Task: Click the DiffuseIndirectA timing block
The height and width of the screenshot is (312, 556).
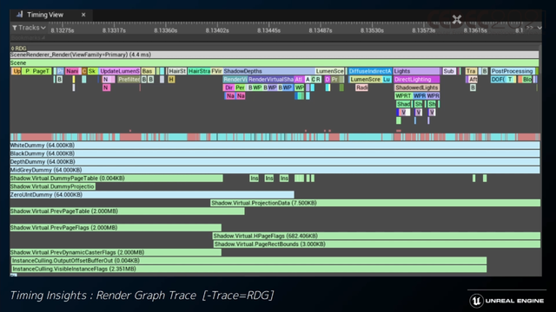Action: (370, 71)
